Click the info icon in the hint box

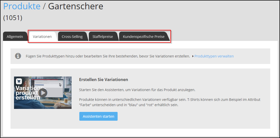pos(18,56)
